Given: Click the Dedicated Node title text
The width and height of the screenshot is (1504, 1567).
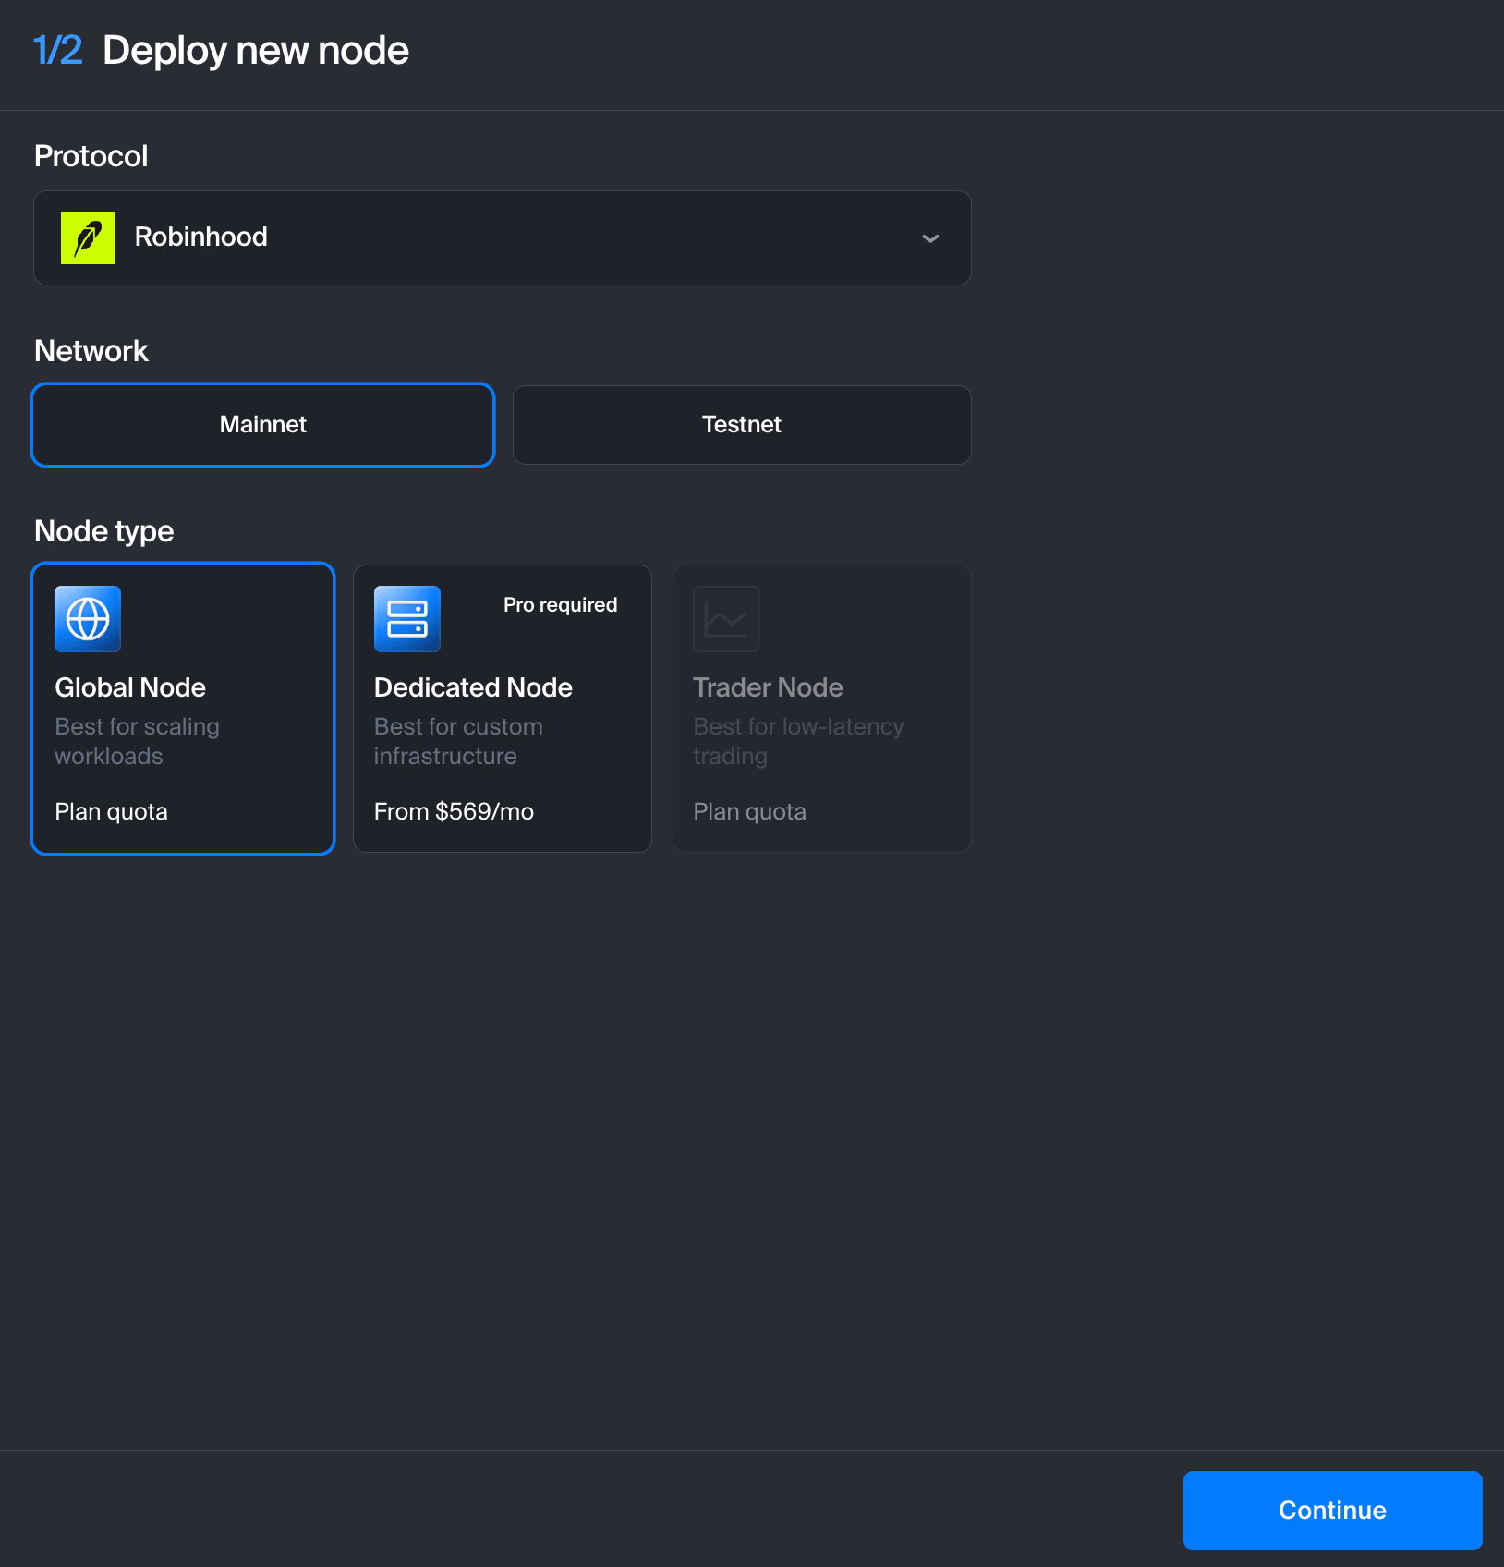Looking at the screenshot, I should pos(473,687).
